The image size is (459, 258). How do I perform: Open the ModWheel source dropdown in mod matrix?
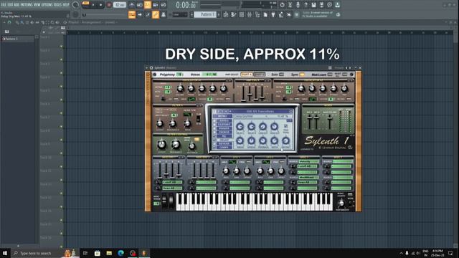(309, 177)
